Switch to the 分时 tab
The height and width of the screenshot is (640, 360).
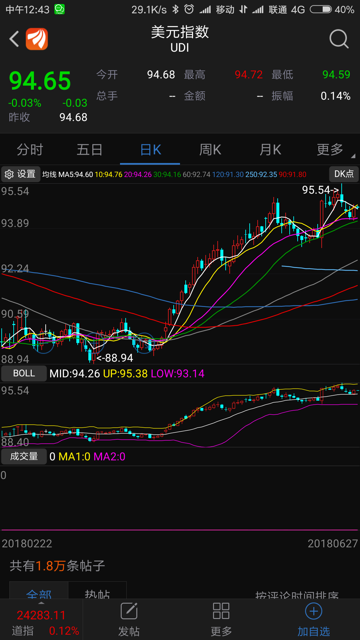pyautogui.click(x=30, y=150)
